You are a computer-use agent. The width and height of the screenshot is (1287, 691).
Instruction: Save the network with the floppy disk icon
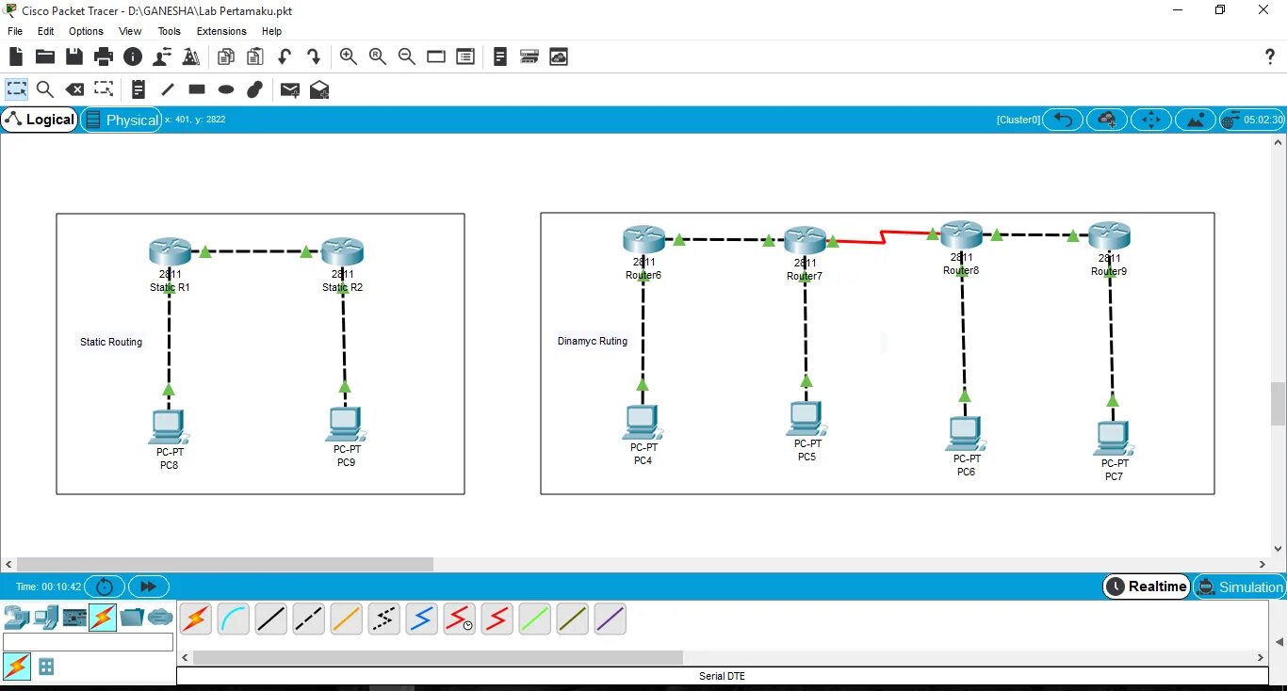click(74, 57)
